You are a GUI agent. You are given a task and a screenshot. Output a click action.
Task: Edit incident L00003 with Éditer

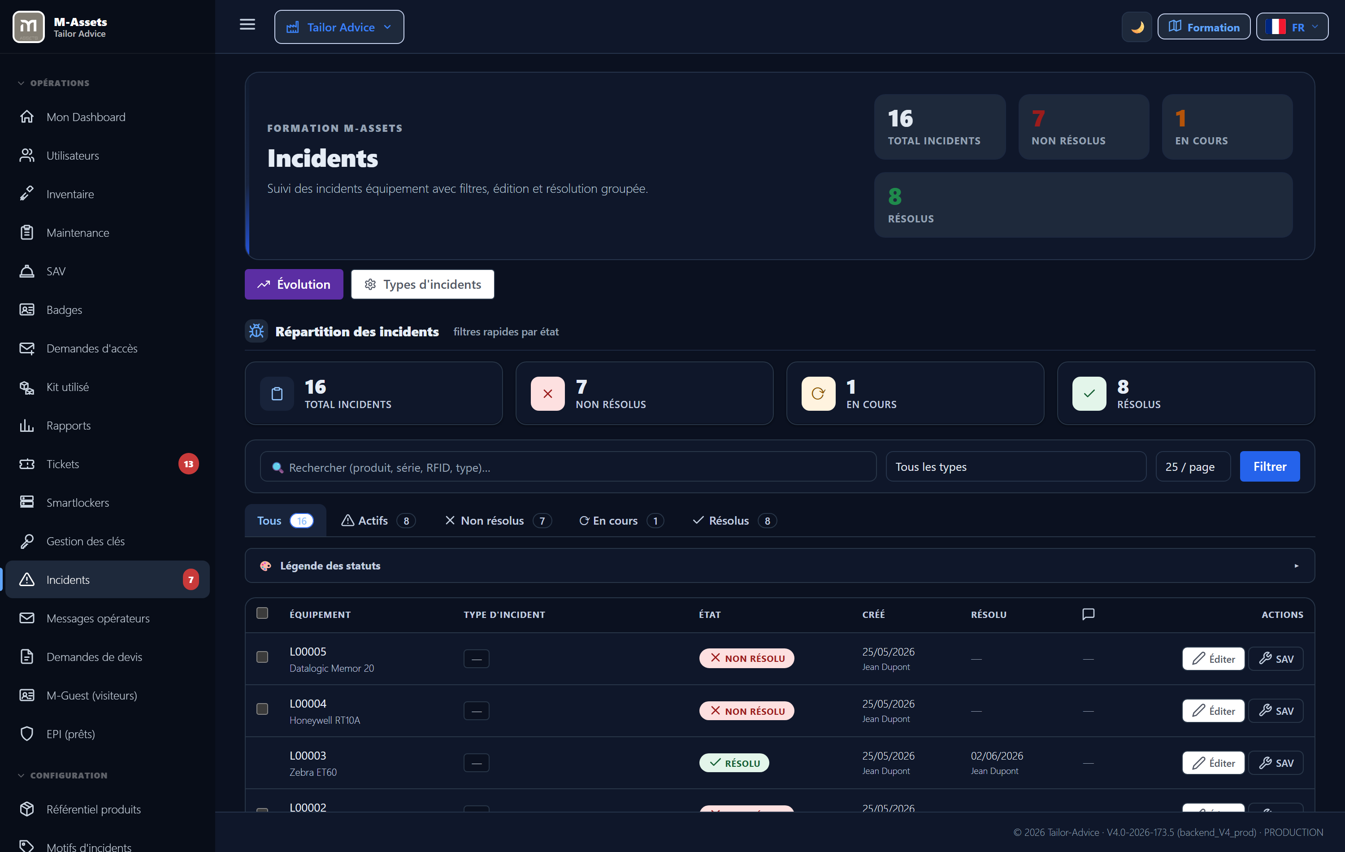pyautogui.click(x=1213, y=762)
